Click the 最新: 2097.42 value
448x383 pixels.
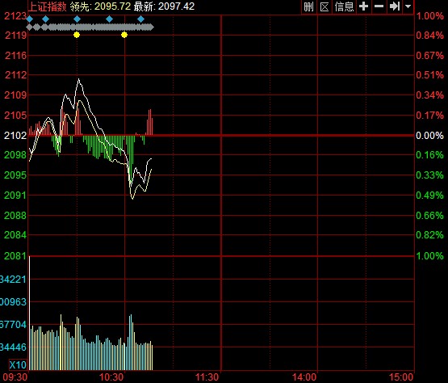pyautogui.click(x=165, y=6)
